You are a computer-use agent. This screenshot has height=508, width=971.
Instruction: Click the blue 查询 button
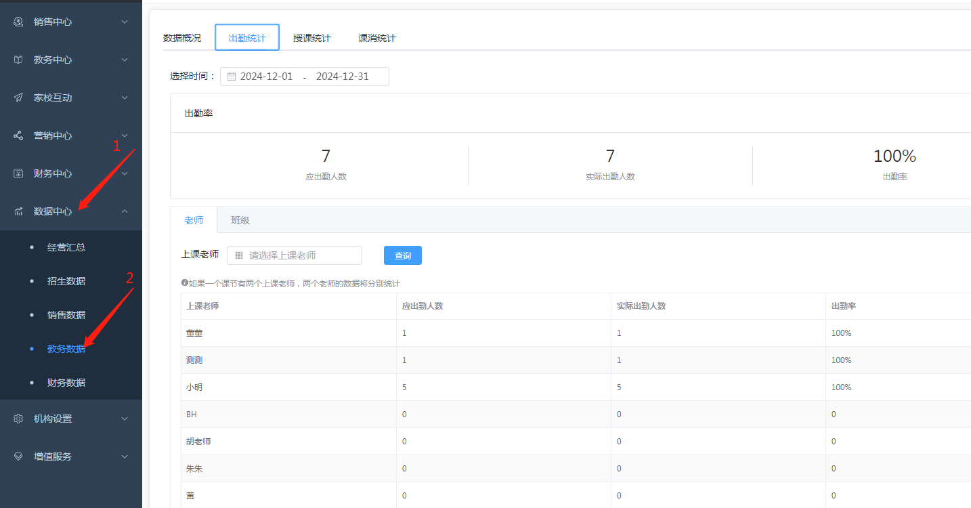pyautogui.click(x=403, y=255)
